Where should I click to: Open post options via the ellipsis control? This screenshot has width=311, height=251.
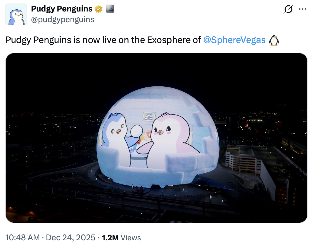[303, 9]
